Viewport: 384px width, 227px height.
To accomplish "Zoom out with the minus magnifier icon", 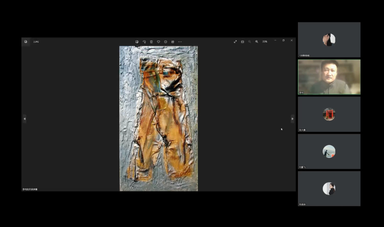I will [x=249, y=42].
